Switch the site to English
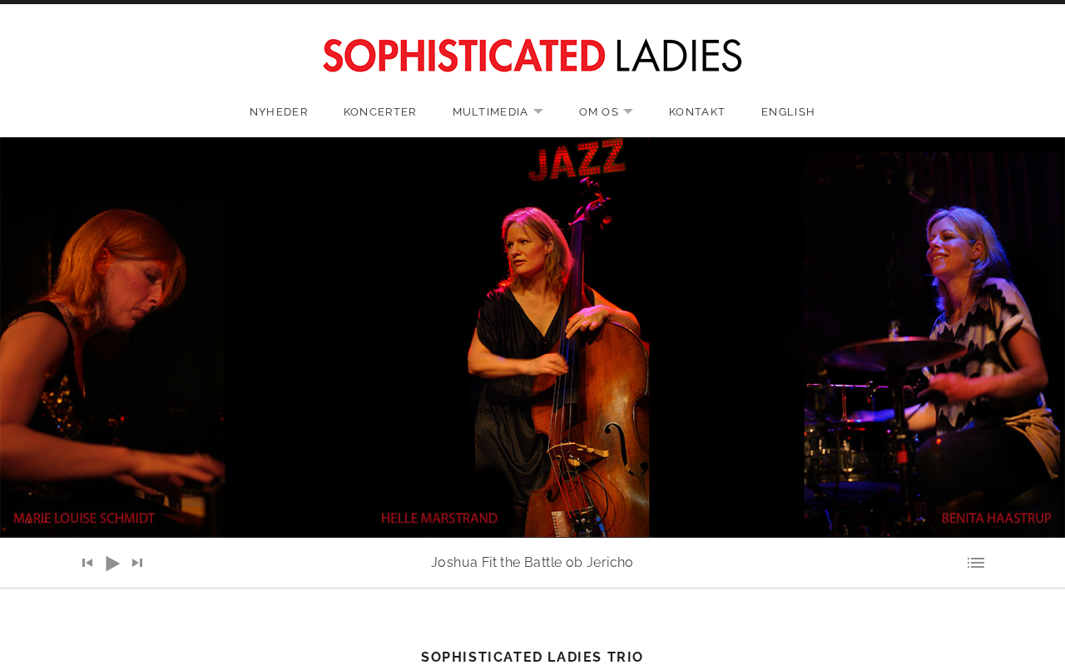 (x=788, y=112)
